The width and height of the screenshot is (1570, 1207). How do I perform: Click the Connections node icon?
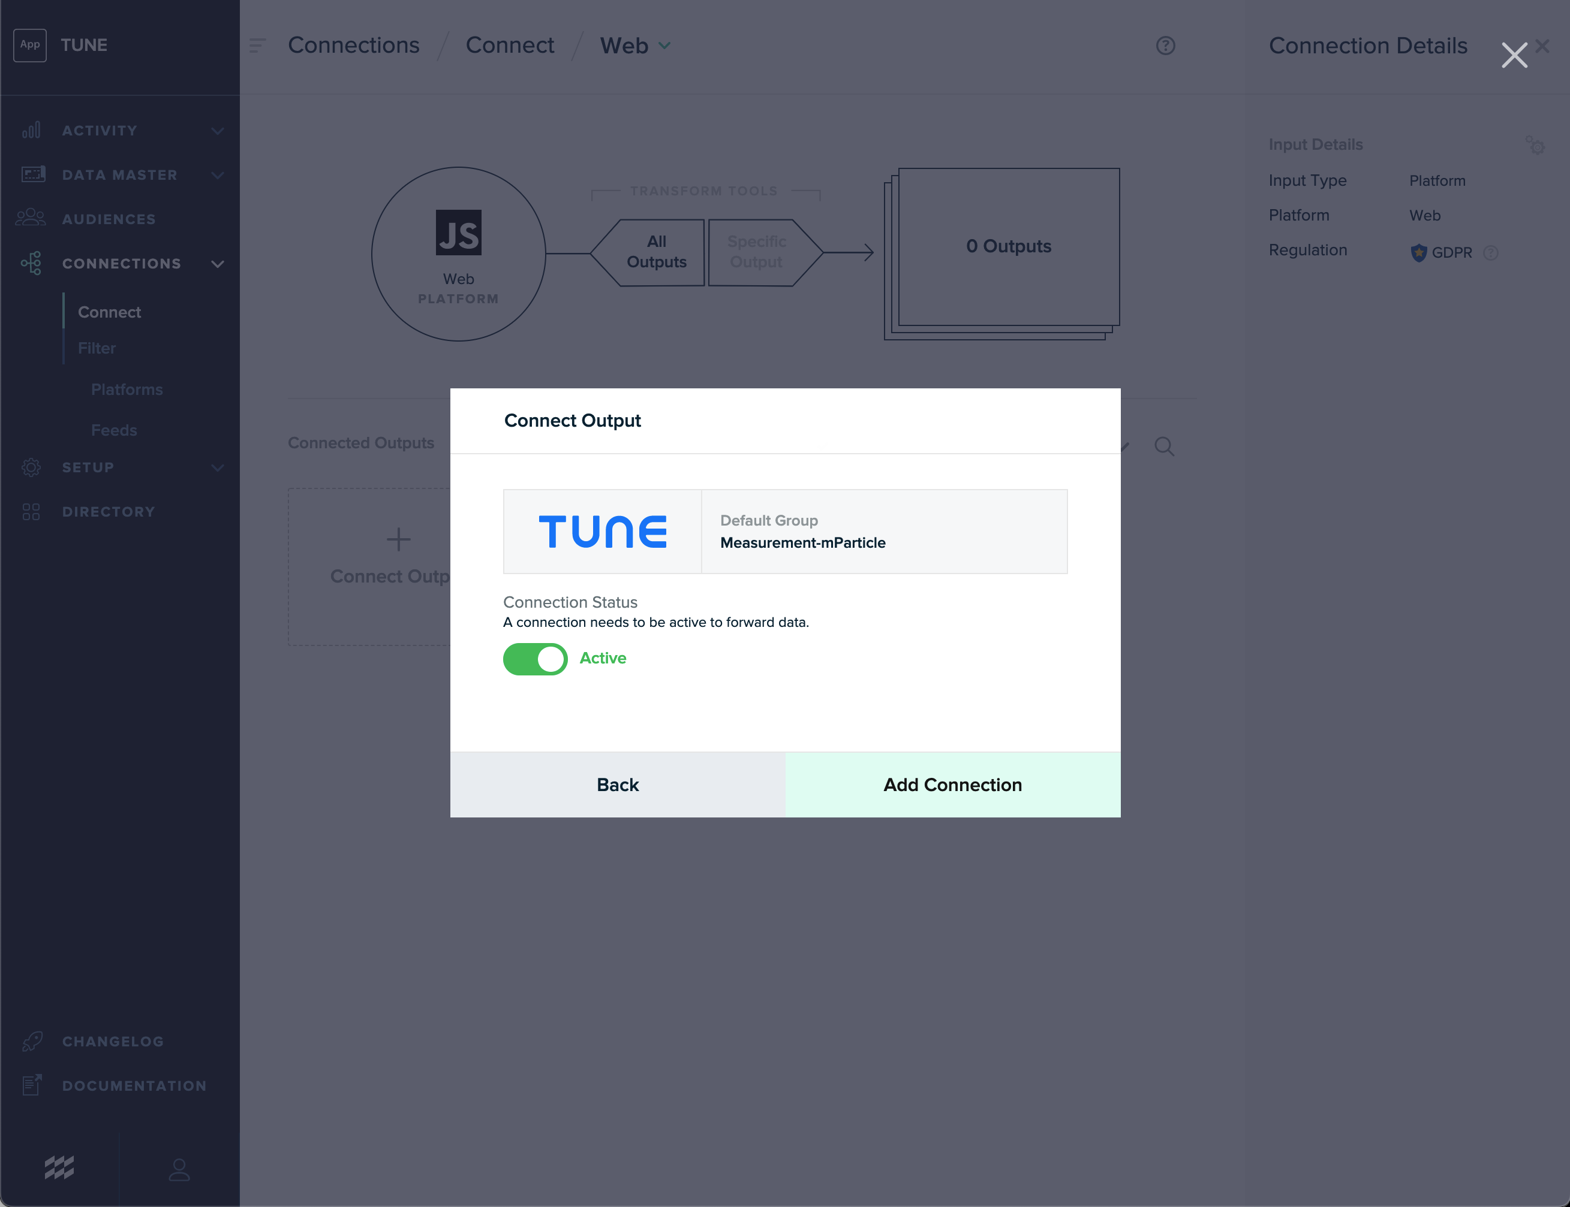tap(31, 263)
